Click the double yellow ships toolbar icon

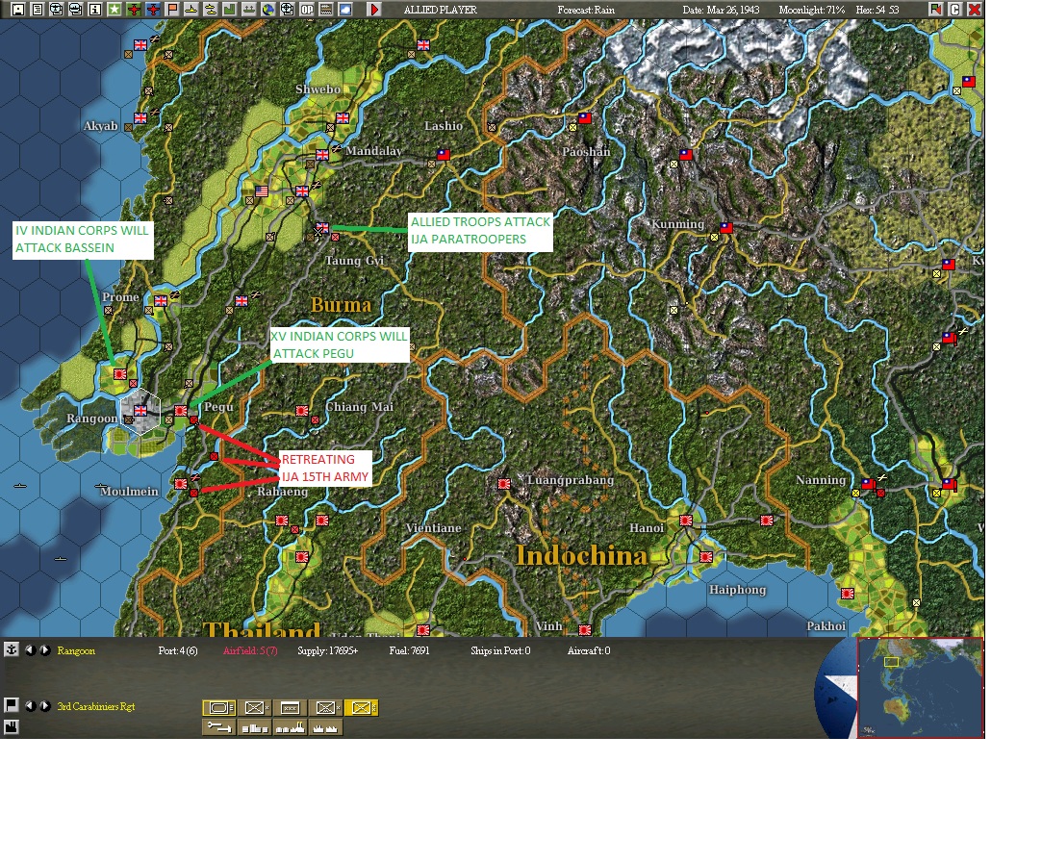tap(211, 10)
